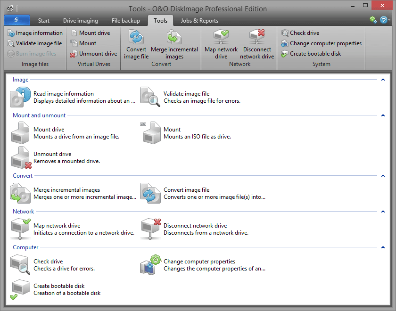The width and height of the screenshot is (396, 311).
Task: Click Mount drive large icon in panel
Action: (x=20, y=133)
